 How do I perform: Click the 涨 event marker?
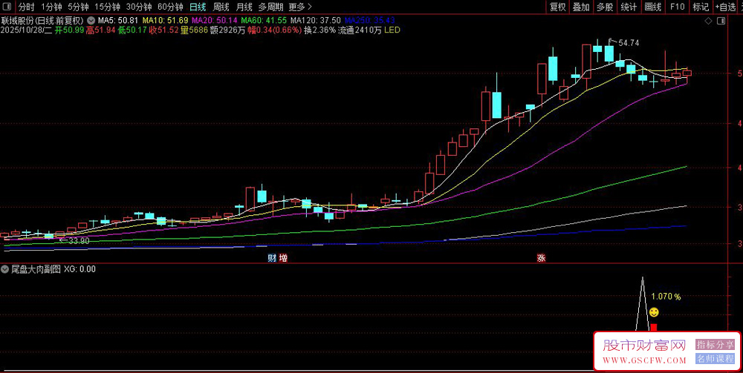coord(541,258)
